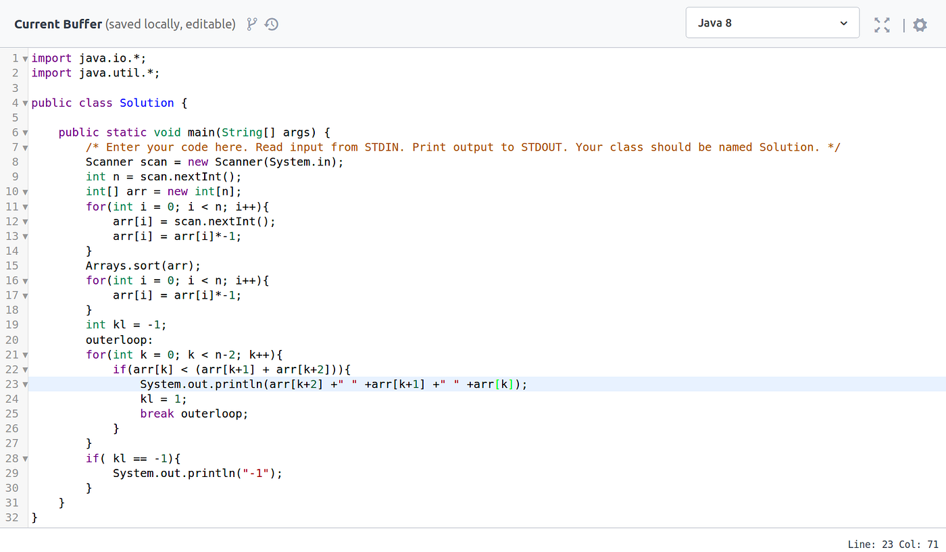The width and height of the screenshot is (946, 552).
Task: Toggle folding of the imports on line 1
Action: coord(24,58)
